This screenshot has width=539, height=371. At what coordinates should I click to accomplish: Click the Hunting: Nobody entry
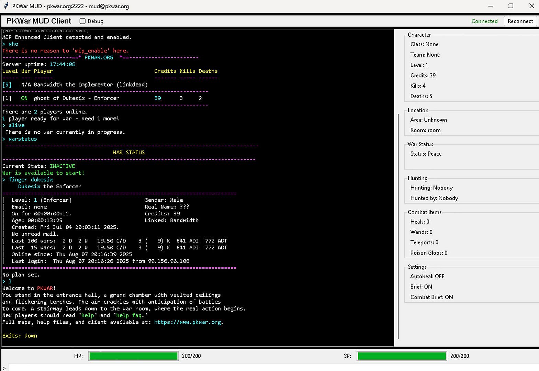(431, 188)
